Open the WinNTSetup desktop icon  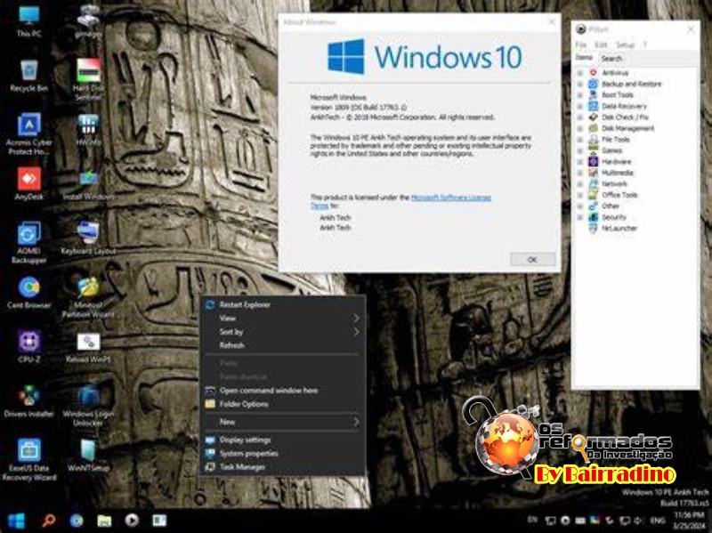tap(88, 455)
